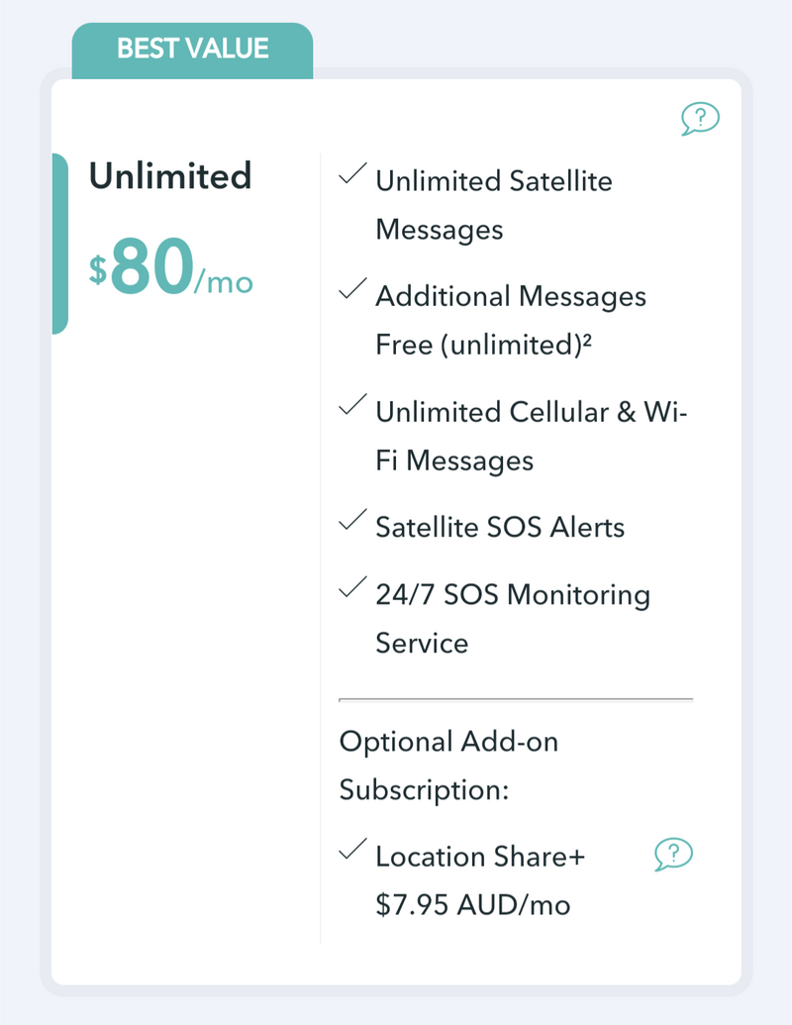Open the footnote 2 superscript reference

click(x=587, y=339)
